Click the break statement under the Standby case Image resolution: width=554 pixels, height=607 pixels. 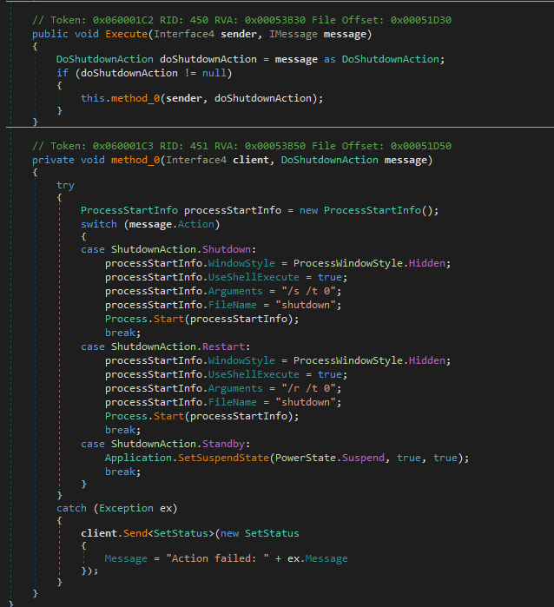120,472
